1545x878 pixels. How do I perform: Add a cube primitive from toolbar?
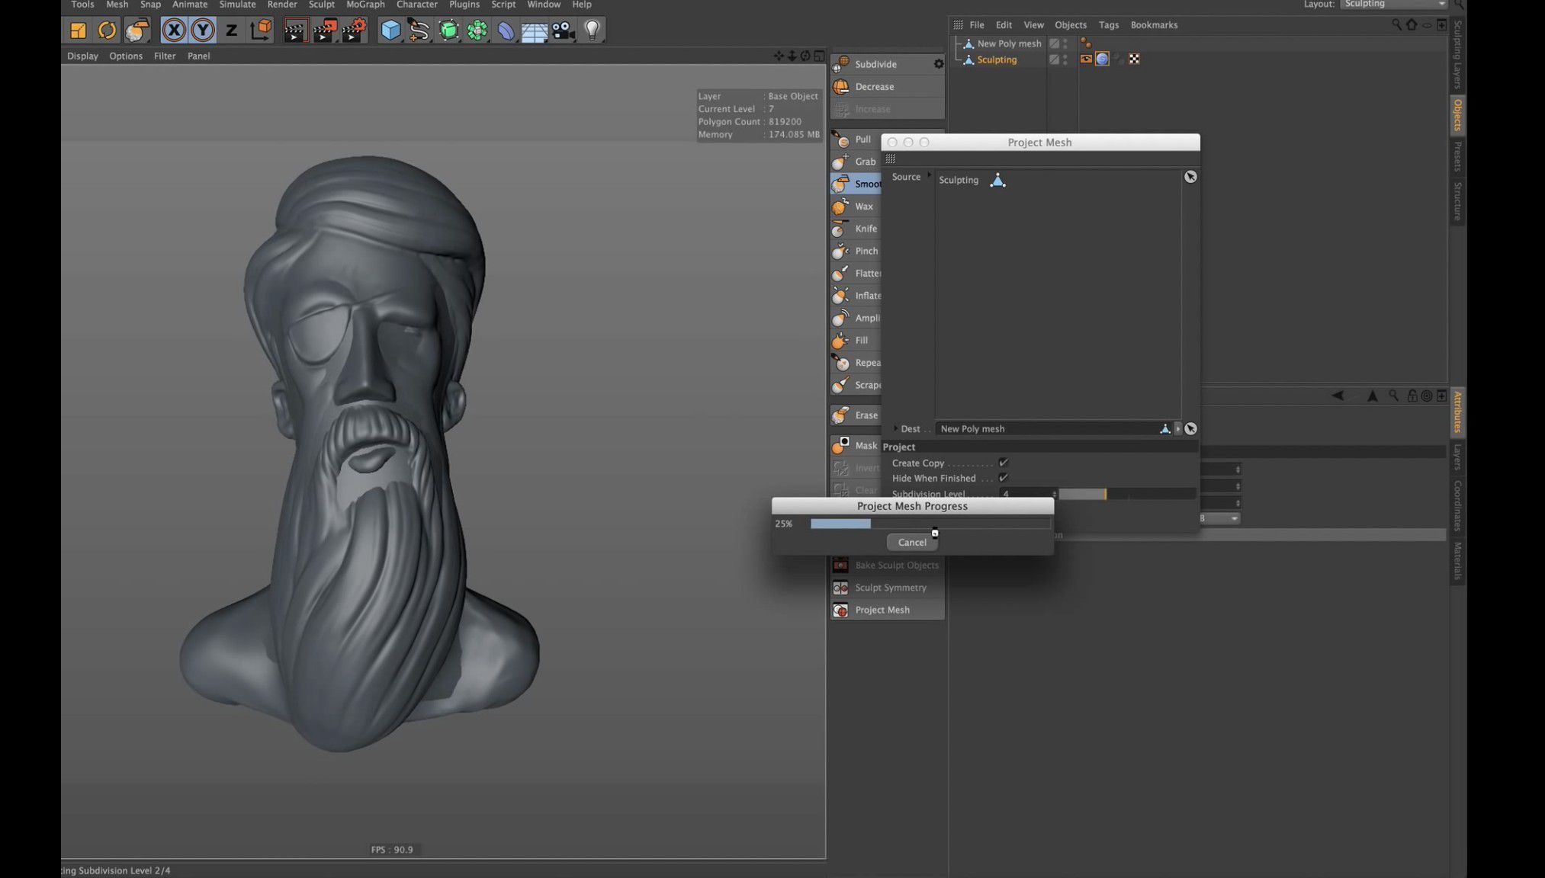[390, 30]
